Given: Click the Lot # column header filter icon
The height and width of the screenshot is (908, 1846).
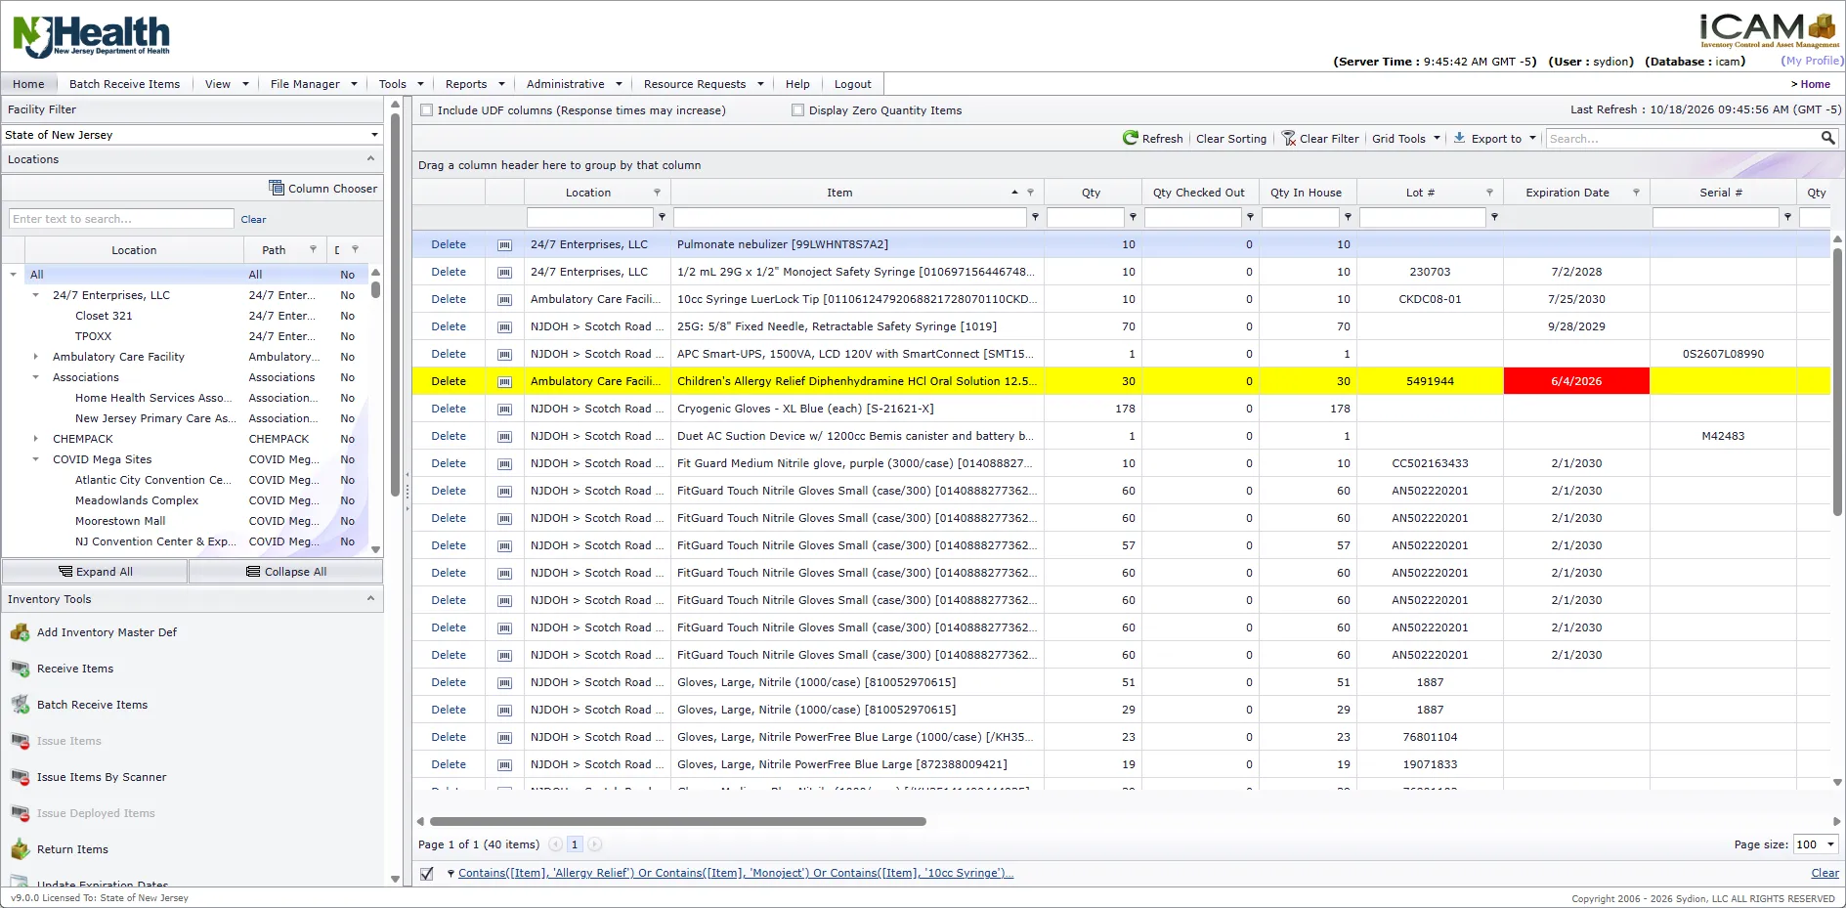Looking at the screenshot, I should point(1489,193).
